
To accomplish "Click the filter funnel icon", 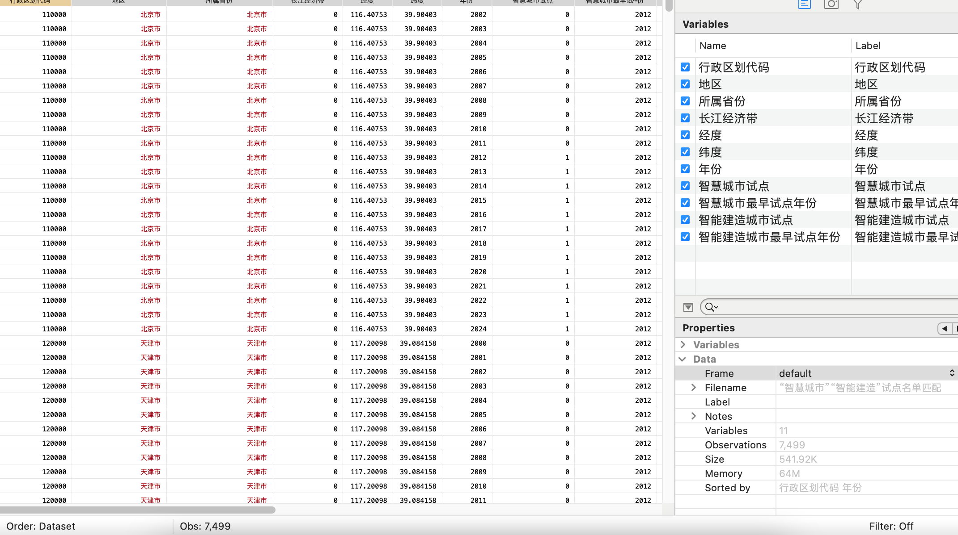I will pyautogui.click(x=857, y=4).
